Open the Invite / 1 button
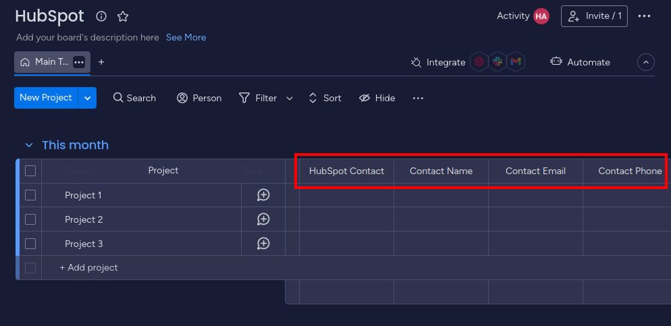Screen dimensions: 671x326 595,16
